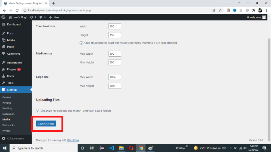The image size is (271, 152).
Task: Click the Save Changes button
Action: [x=46, y=123]
